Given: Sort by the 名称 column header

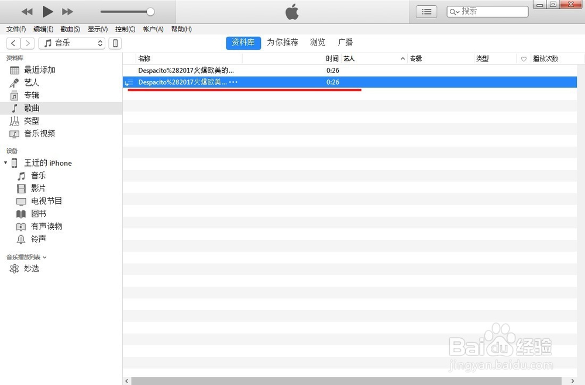Looking at the screenshot, I should tap(144, 58).
